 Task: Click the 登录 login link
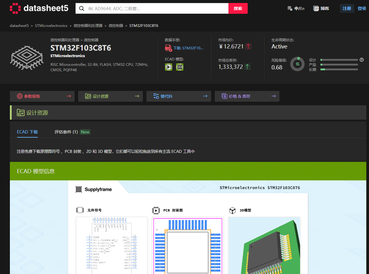tap(362, 8)
